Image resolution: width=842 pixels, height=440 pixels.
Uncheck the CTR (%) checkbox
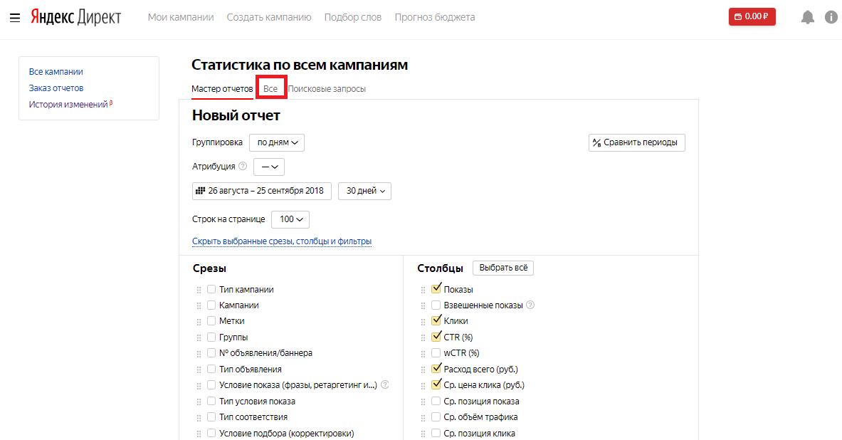pos(436,336)
